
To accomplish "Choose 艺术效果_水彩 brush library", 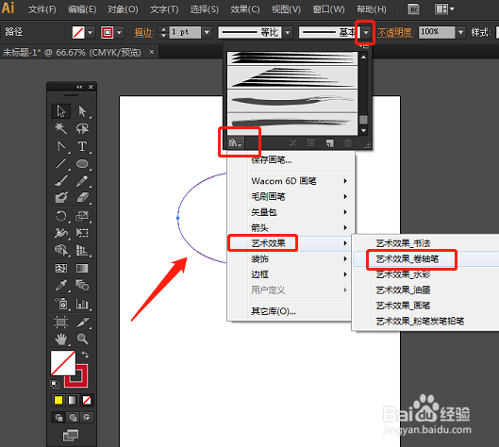I will (x=425, y=274).
